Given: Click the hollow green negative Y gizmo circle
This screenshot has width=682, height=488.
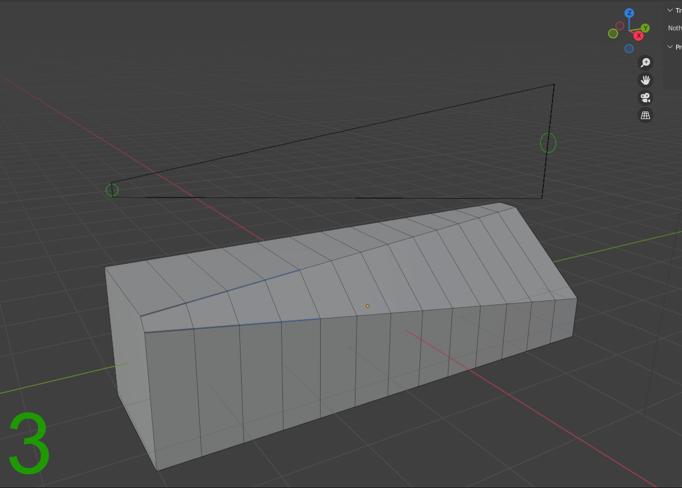Looking at the screenshot, I should [613, 34].
